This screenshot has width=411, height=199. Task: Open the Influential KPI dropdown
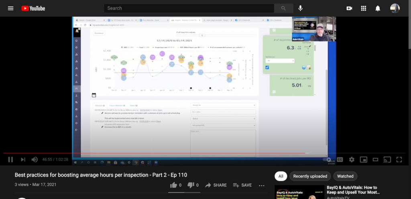click(x=223, y=126)
